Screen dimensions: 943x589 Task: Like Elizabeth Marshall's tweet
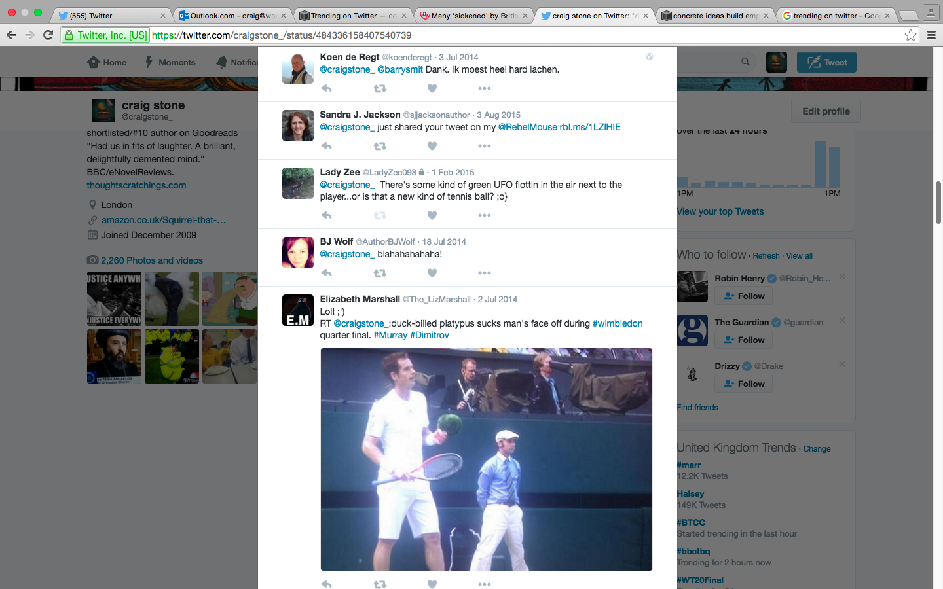[432, 584]
